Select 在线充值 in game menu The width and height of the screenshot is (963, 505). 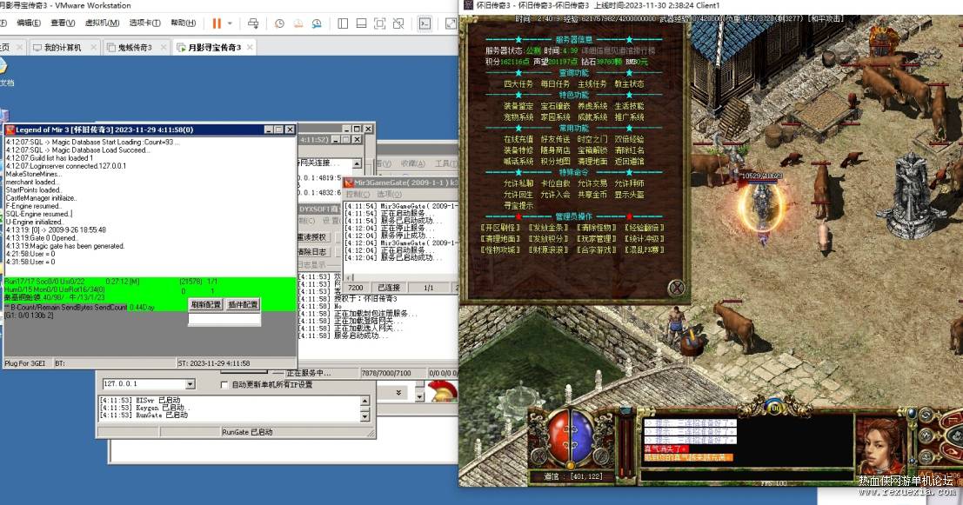tap(518, 139)
